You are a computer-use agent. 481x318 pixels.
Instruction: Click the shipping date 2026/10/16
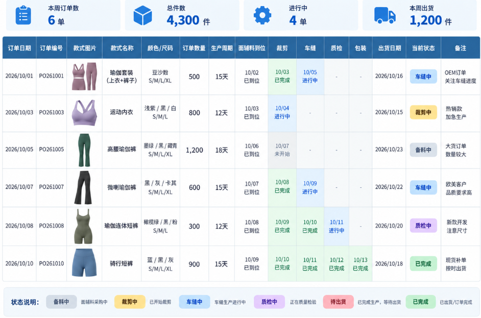(389, 76)
